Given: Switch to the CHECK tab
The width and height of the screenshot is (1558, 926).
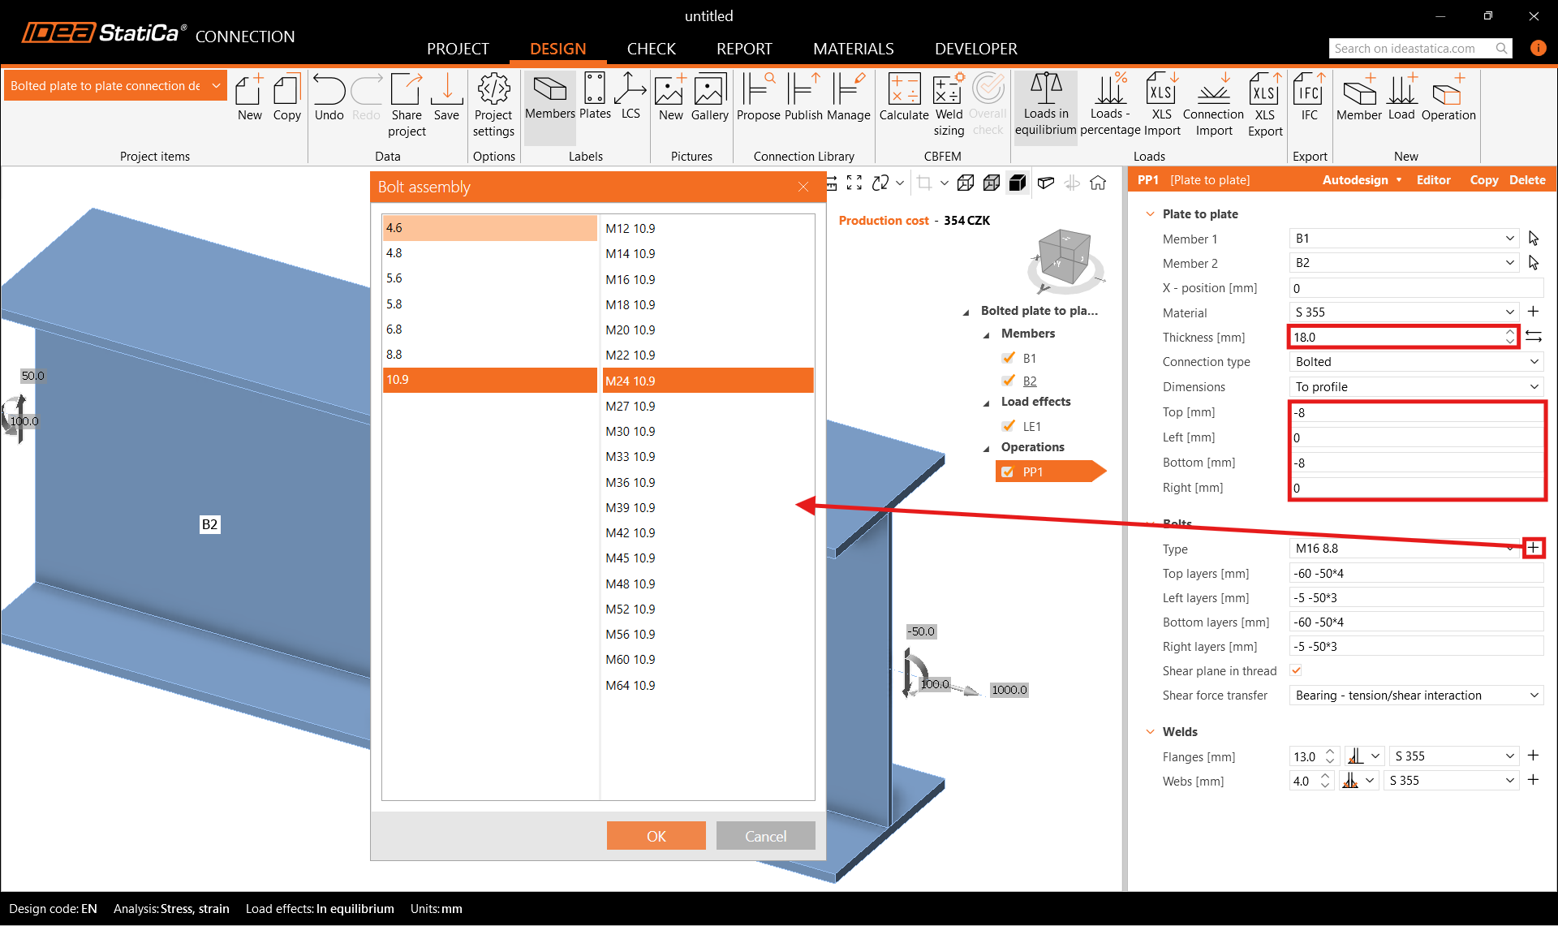Looking at the screenshot, I should (651, 49).
